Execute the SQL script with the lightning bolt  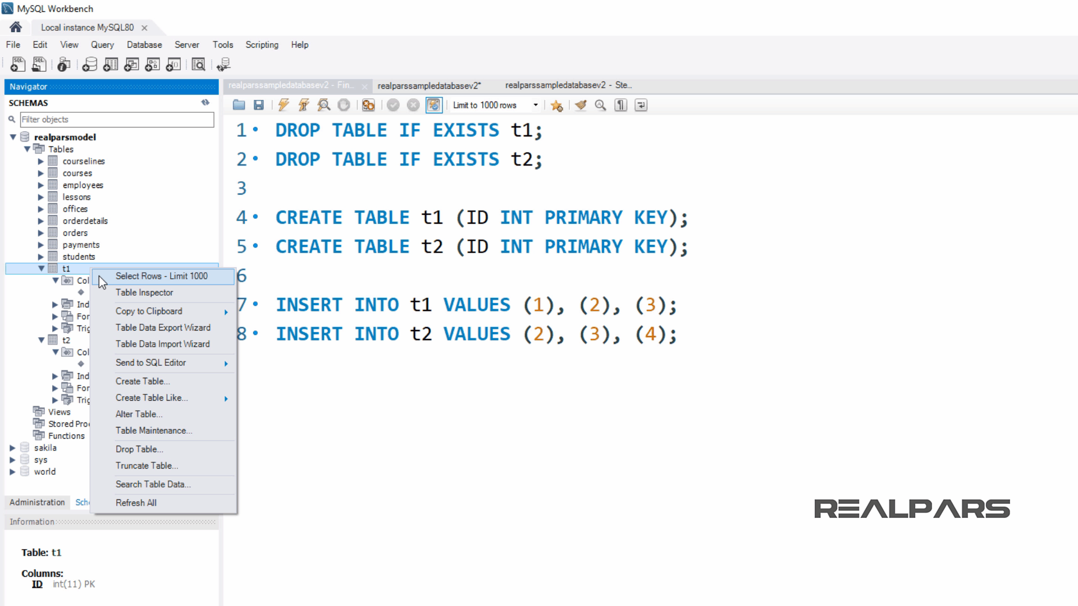coord(284,105)
